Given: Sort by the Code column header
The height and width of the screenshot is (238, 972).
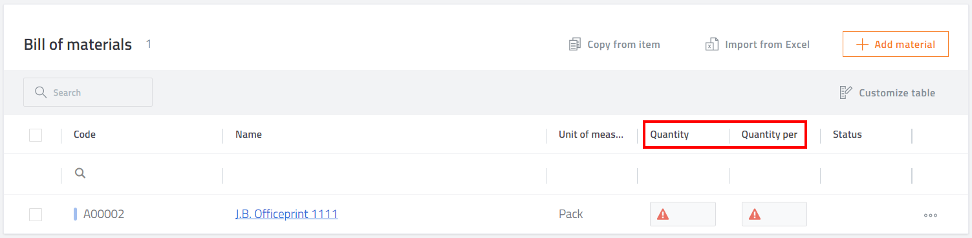Looking at the screenshot, I should 85,135.
